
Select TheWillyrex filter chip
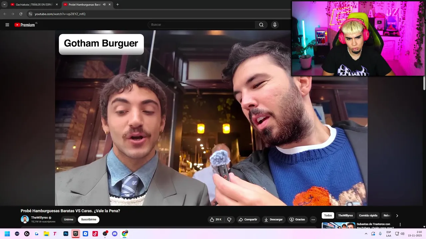point(345,215)
